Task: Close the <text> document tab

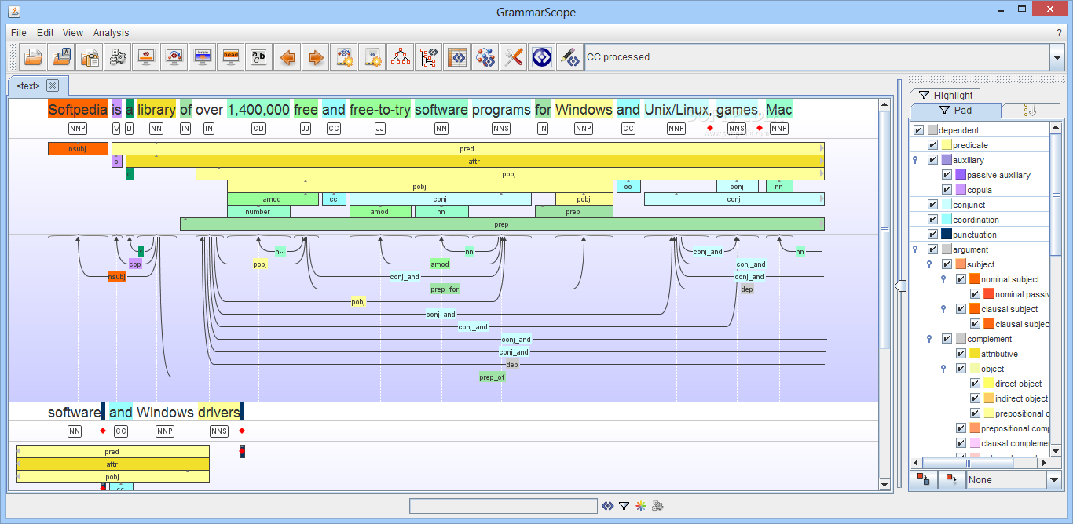Action: 53,86
